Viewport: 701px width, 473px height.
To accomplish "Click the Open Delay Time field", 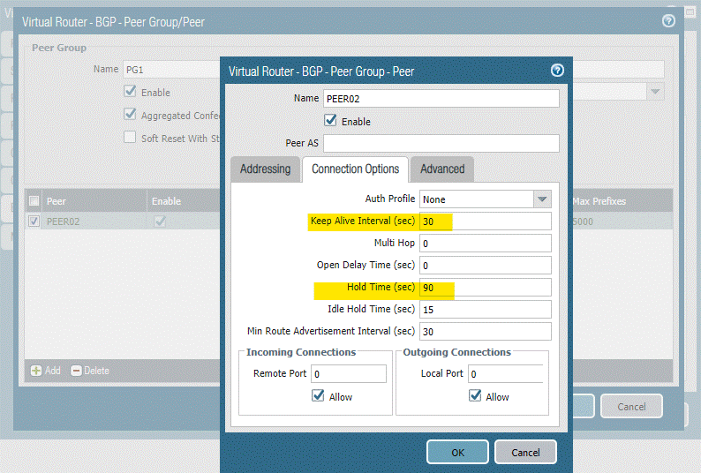I will pyautogui.click(x=485, y=265).
